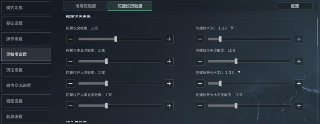Click the 陀螺仪开火MDV slider handle

[x=220, y=83]
